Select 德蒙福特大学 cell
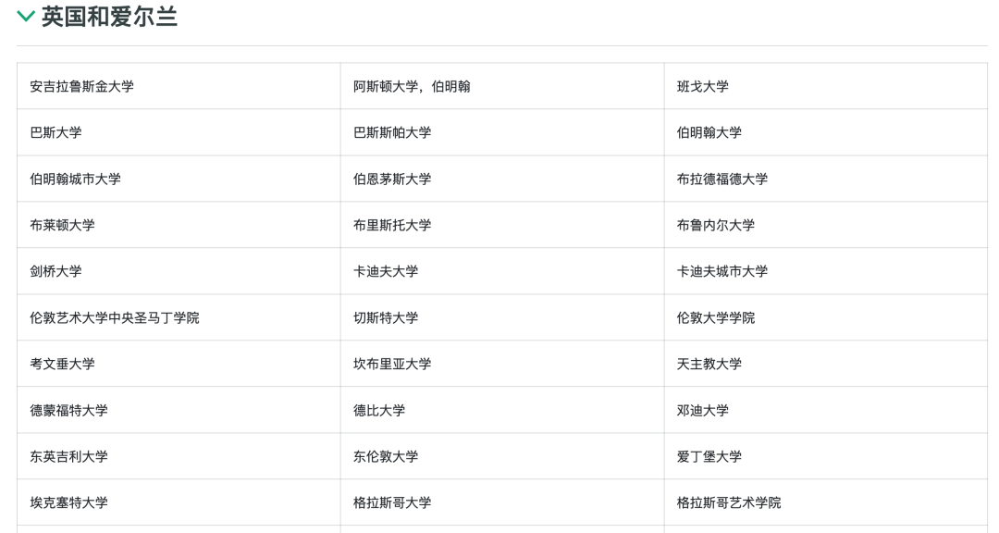This screenshot has width=999, height=533. point(68,410)
